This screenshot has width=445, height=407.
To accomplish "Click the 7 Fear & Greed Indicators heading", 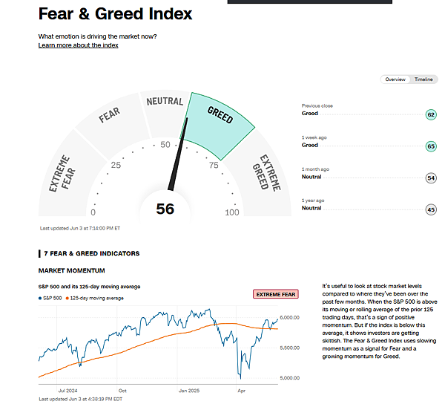I will click(x=91, y=253).
